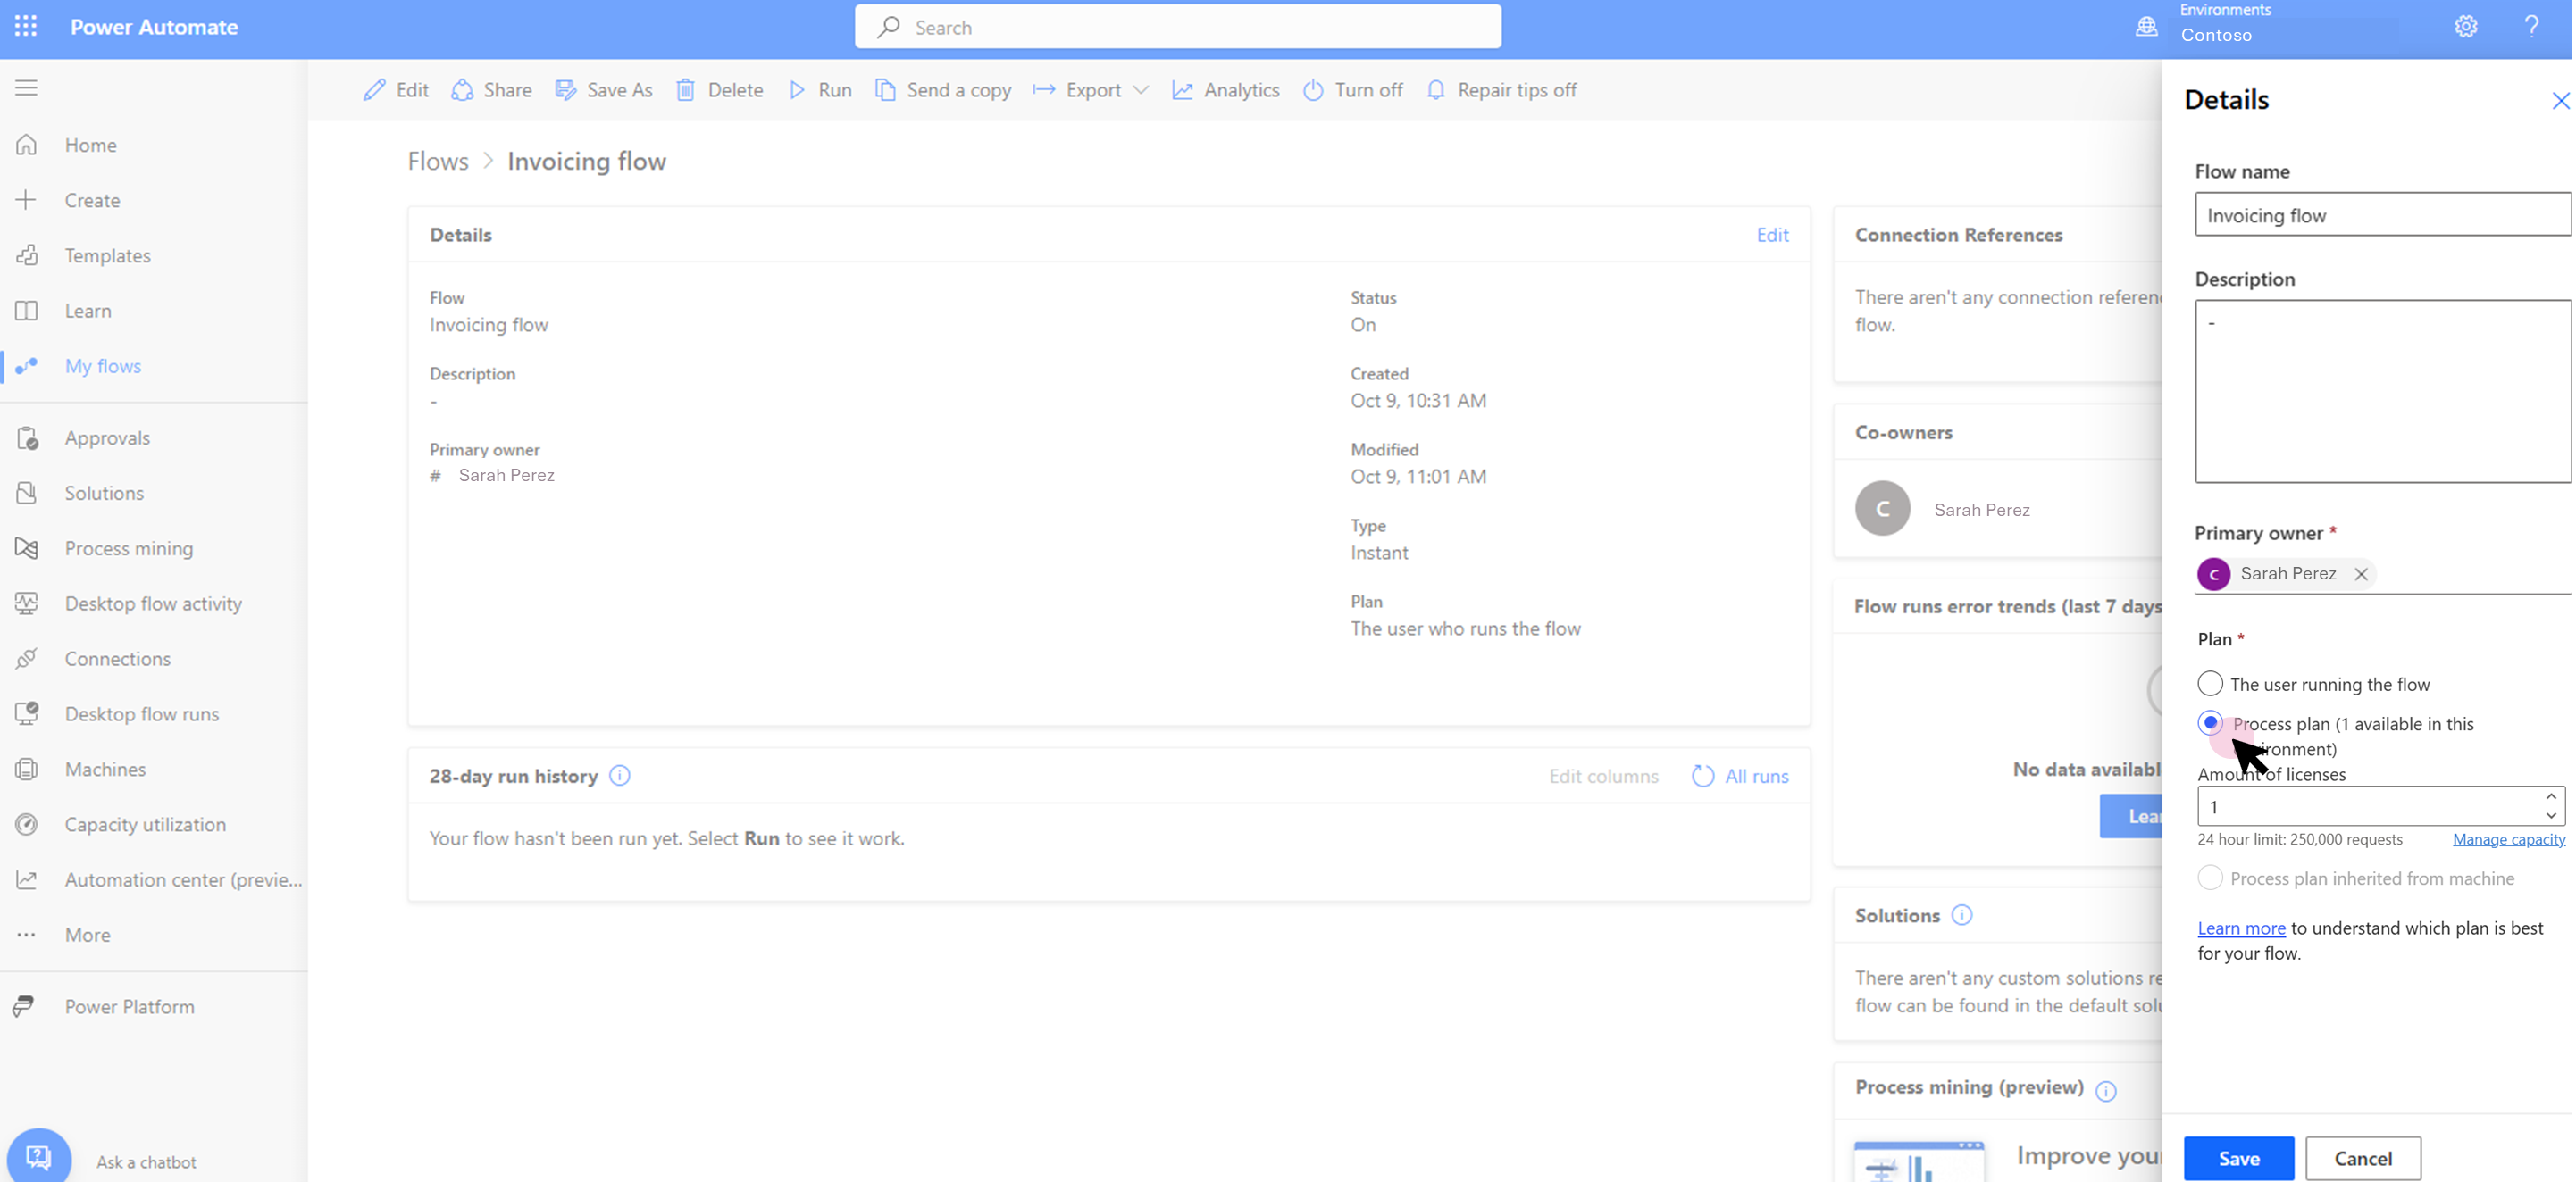
Task: Click the Settings gear icon
Action: [2465, 27]
